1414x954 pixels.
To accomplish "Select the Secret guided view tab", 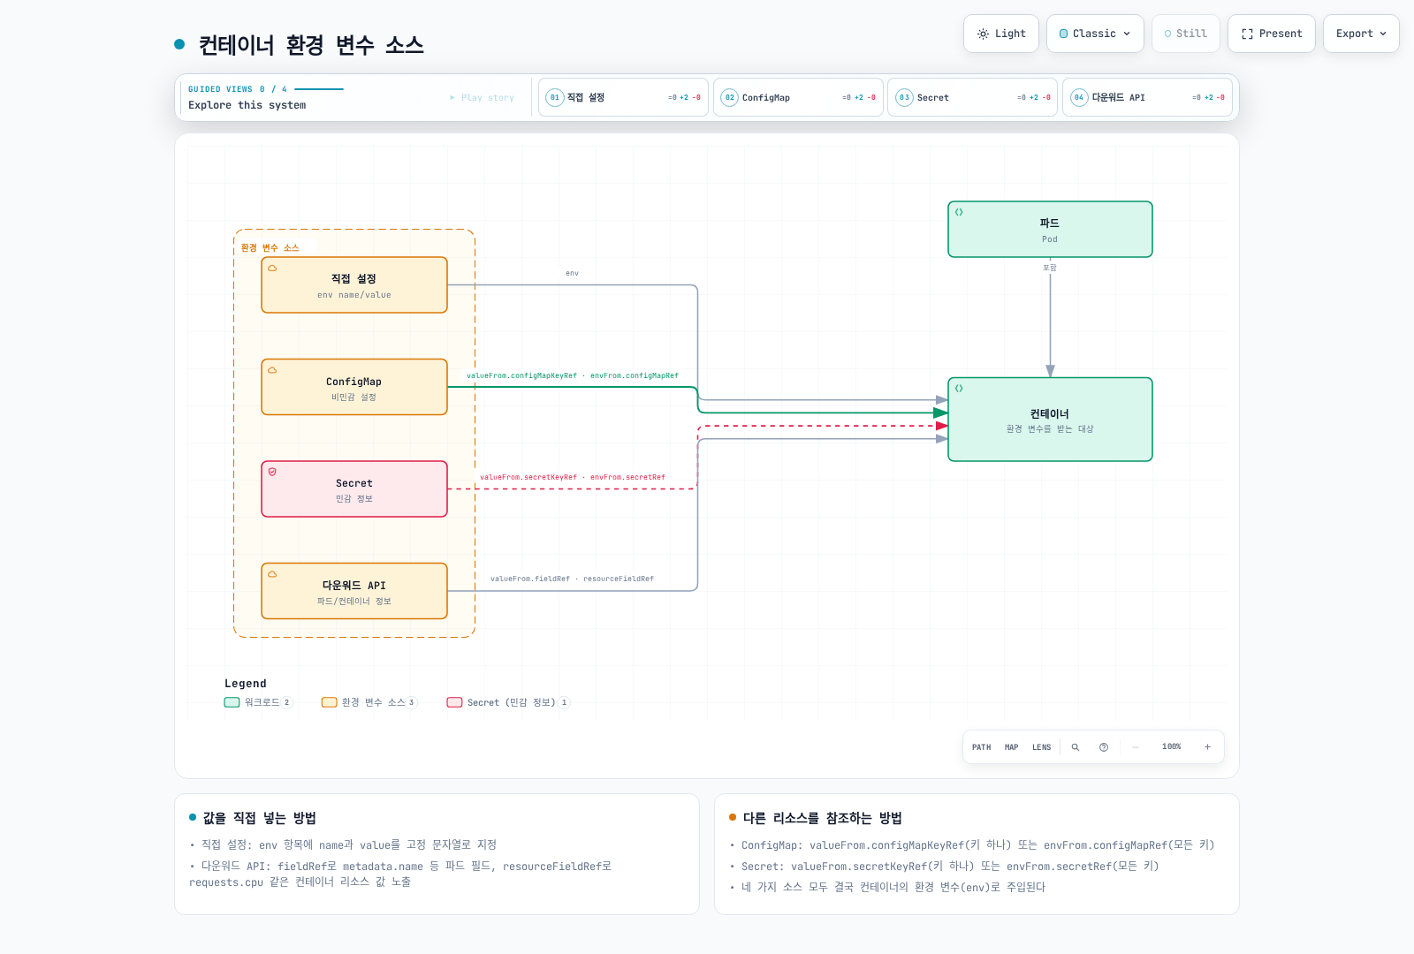I will coord(972,97).
